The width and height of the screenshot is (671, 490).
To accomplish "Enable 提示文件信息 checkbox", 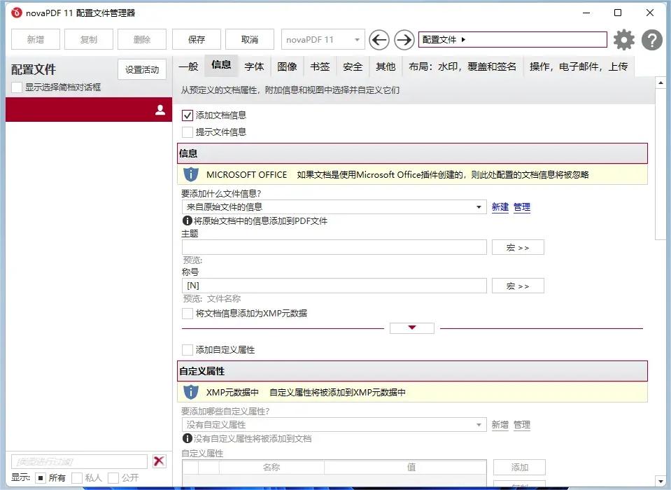I will click(187, 132).
